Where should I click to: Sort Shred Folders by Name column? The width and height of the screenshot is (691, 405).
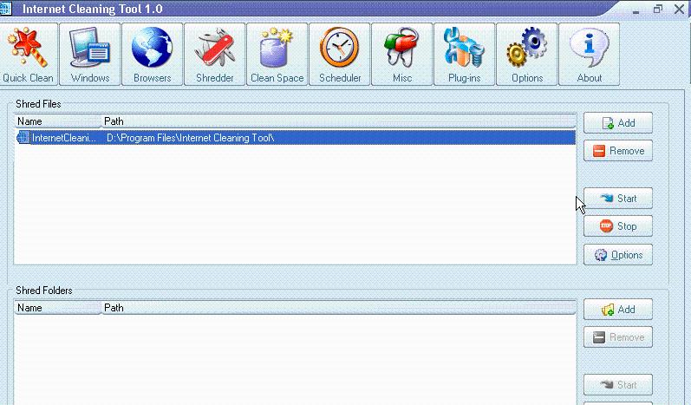pos(58,308)
